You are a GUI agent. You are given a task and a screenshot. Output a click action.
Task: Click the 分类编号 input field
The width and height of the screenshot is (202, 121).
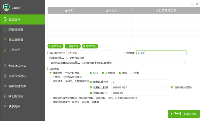(161, 53)
